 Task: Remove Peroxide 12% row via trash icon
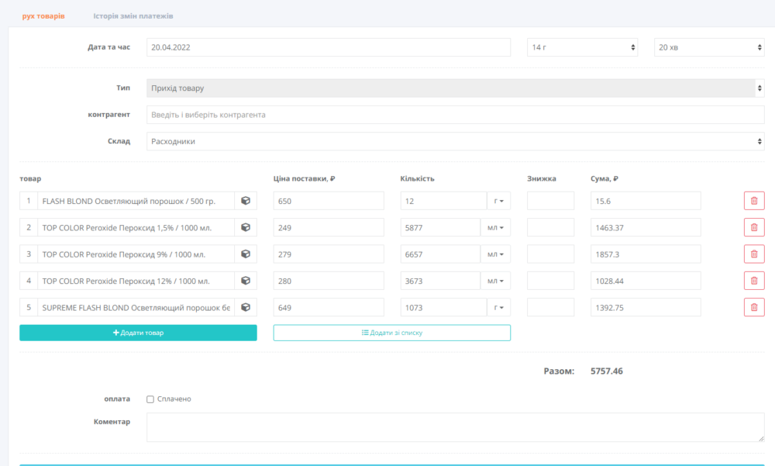[x=753, y=281]
